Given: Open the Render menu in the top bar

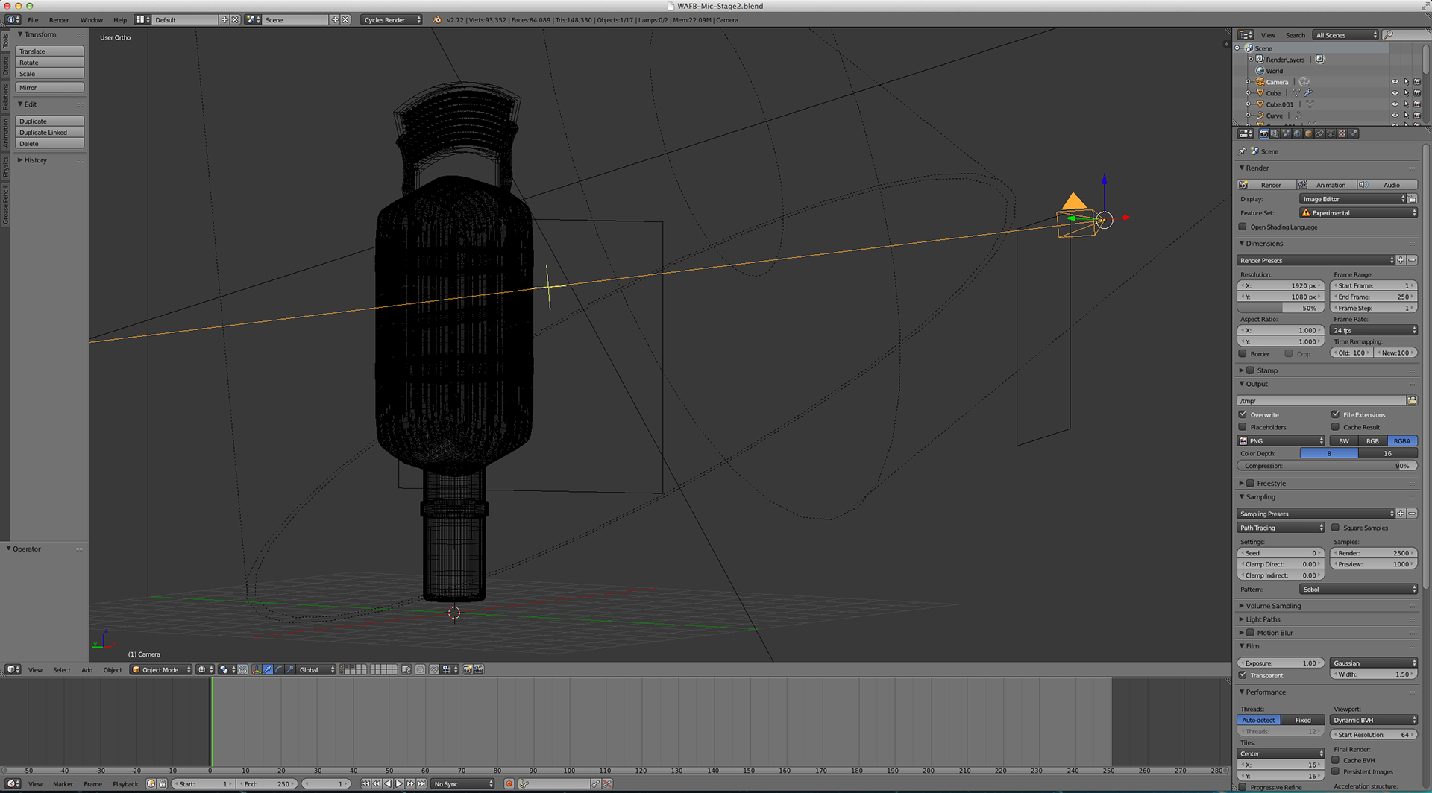Looking at the screenshot, I should [59, 20].
